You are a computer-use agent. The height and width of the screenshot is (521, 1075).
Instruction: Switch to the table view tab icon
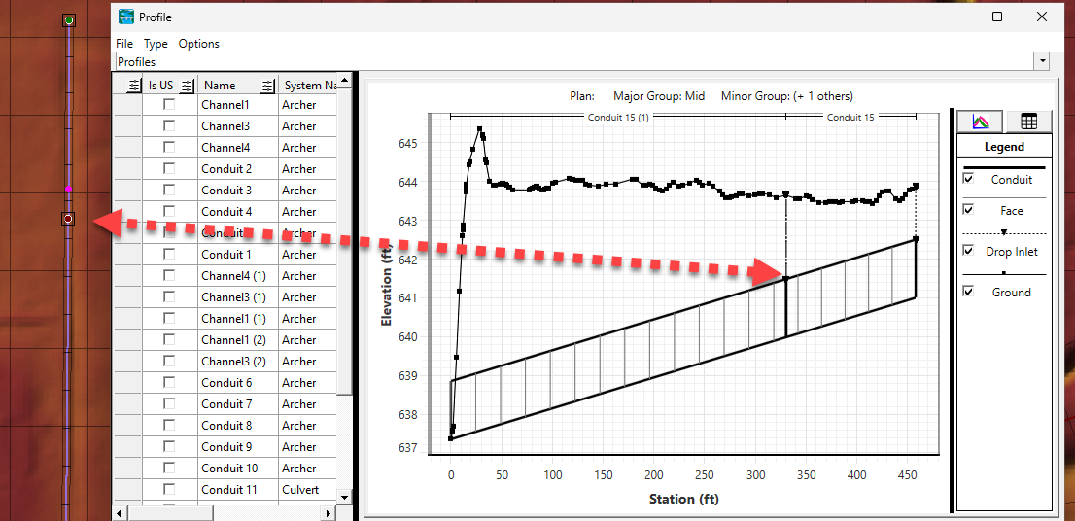coord(1028,122)
